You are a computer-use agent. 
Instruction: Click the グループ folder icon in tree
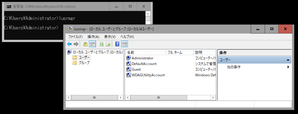pyautogui.click(x=75, y=63)
